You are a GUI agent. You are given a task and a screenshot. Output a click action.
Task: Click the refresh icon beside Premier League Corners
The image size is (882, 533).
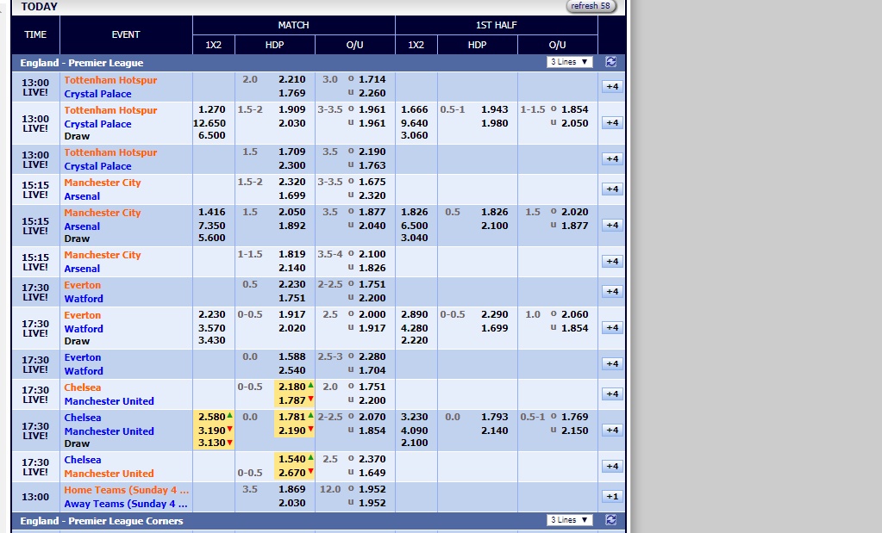click(x=611, y=520)
